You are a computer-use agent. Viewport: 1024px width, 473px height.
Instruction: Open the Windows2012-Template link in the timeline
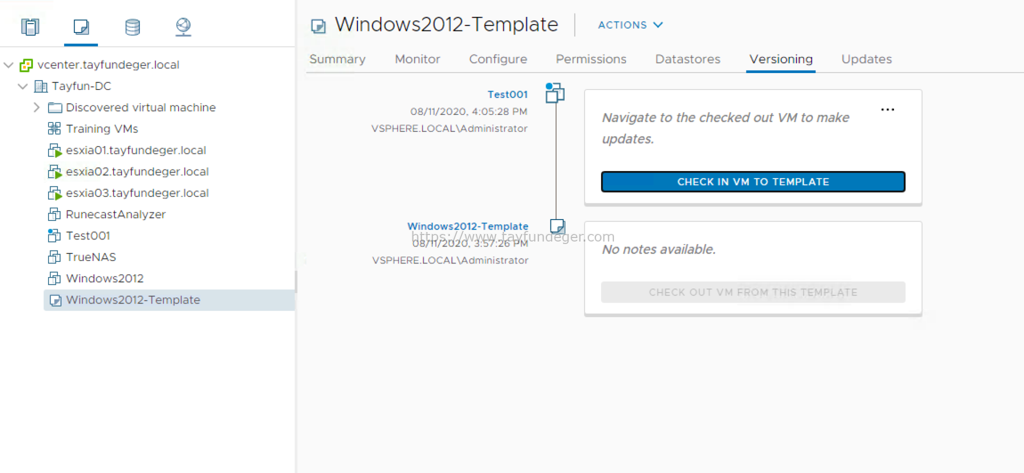tap(468, 226)
